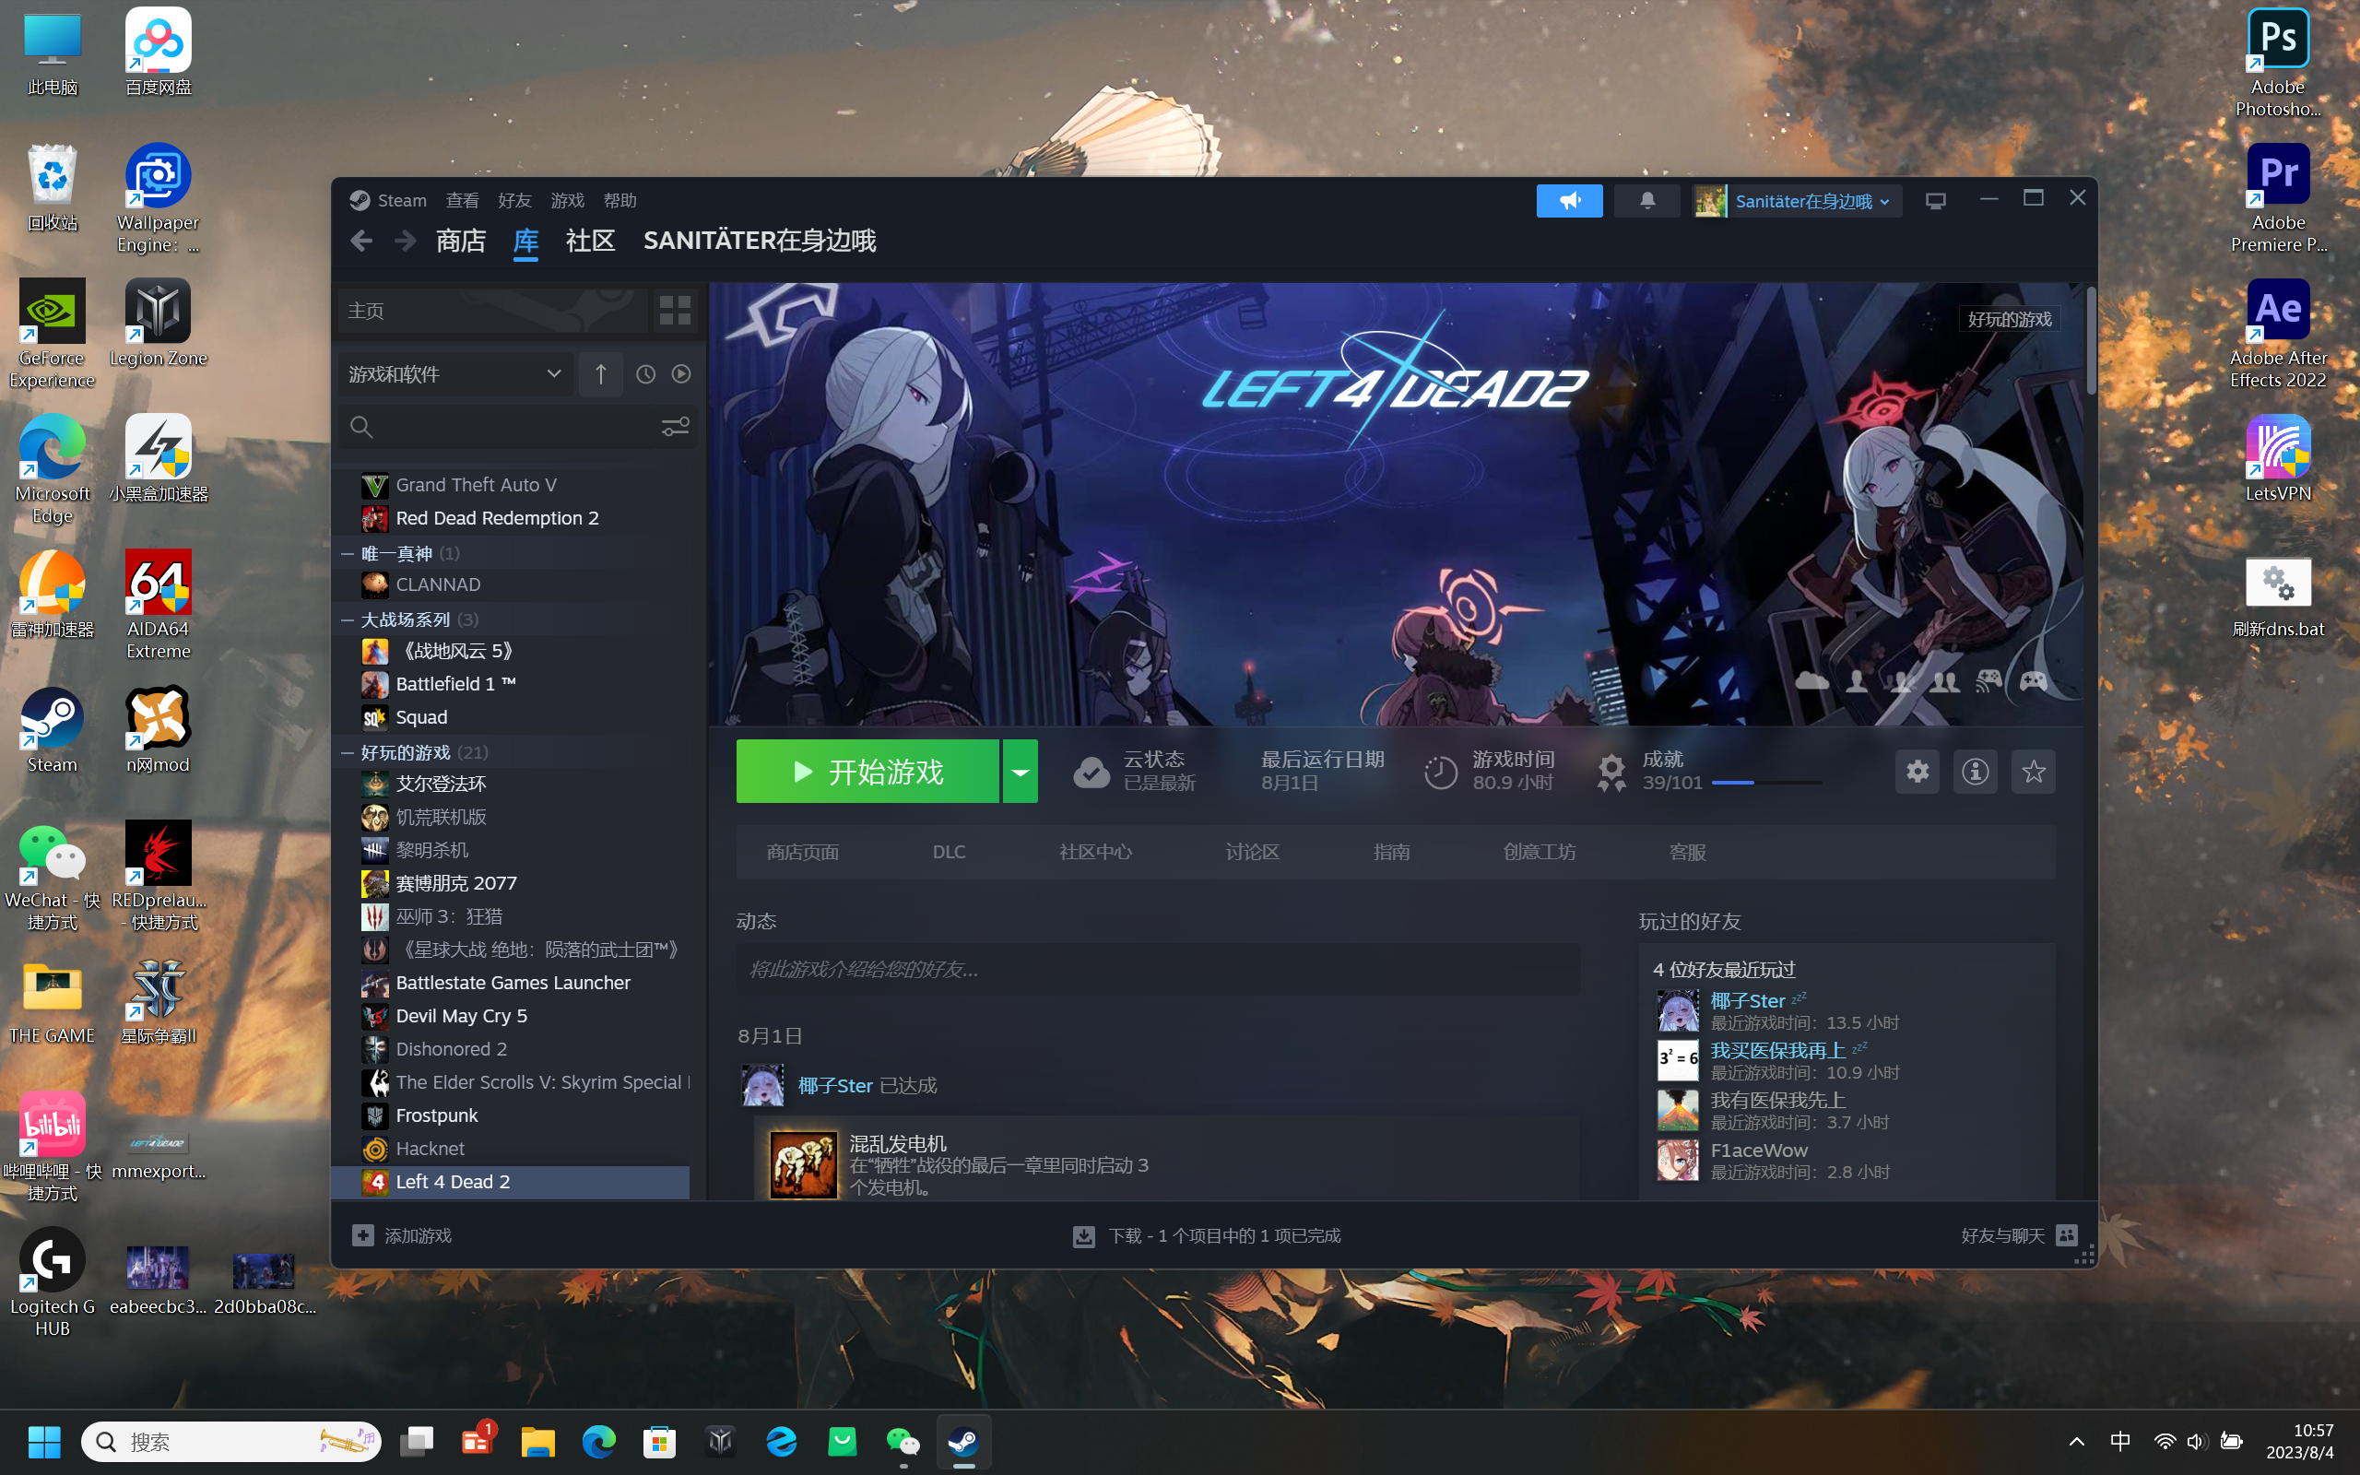Screen dimensions: 2360x1475
Task: Click the green 开始游戏 button
Action: click(867, 772)
